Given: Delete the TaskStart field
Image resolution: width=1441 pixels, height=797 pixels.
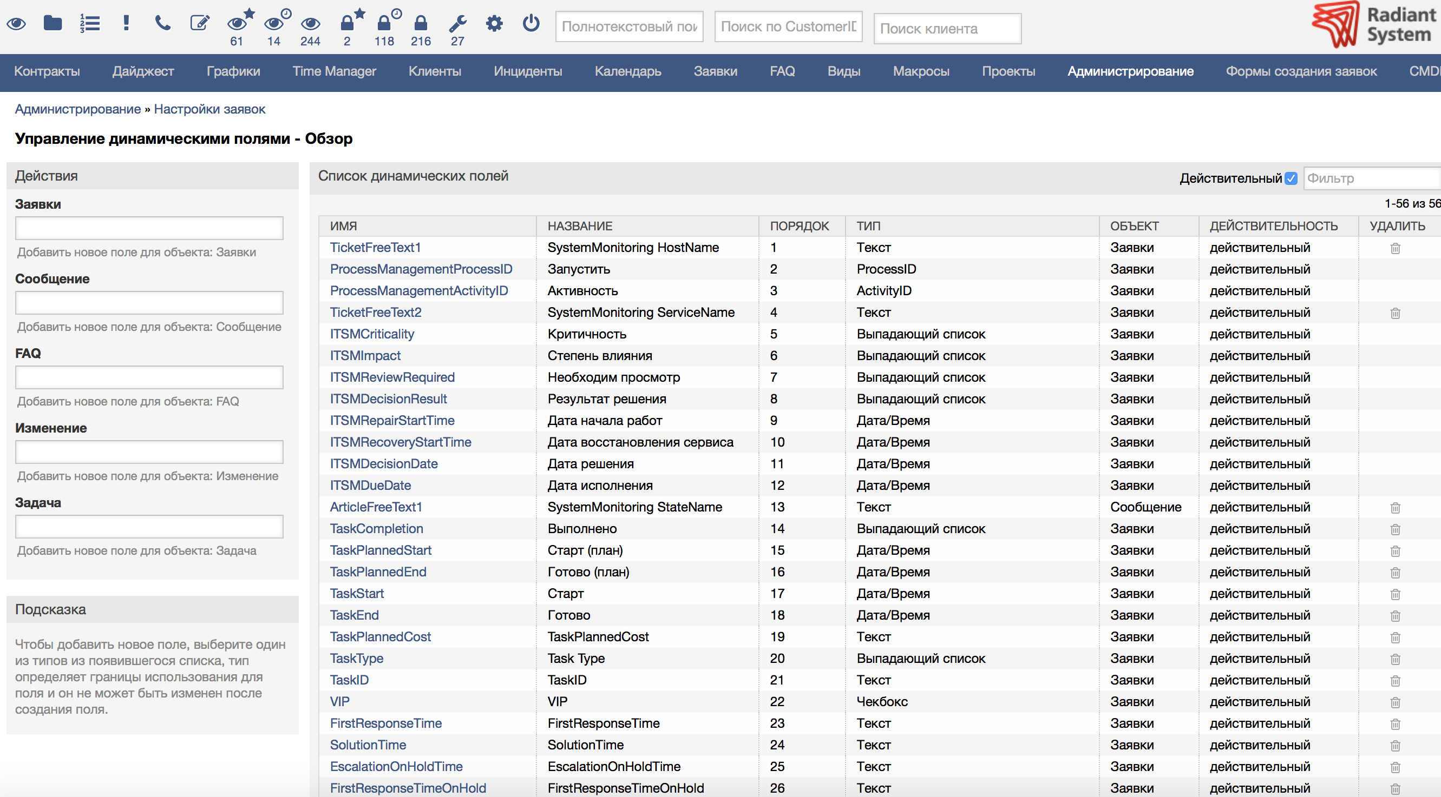Looking at the screenshot, I should coord(1395,594).
